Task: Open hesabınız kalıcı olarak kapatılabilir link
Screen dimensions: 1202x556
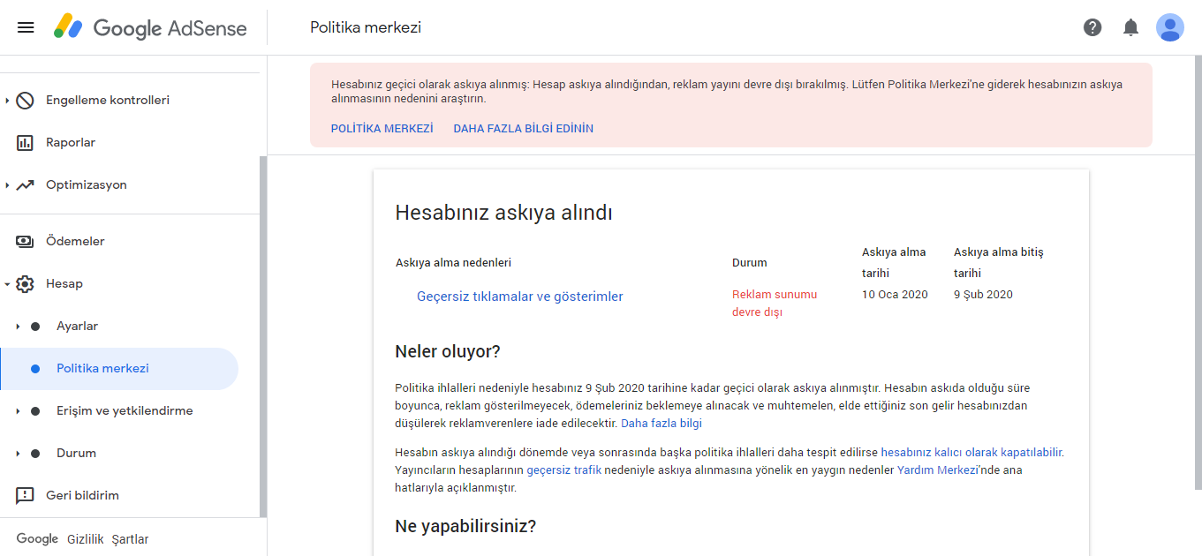Action: tap(971, 452)
